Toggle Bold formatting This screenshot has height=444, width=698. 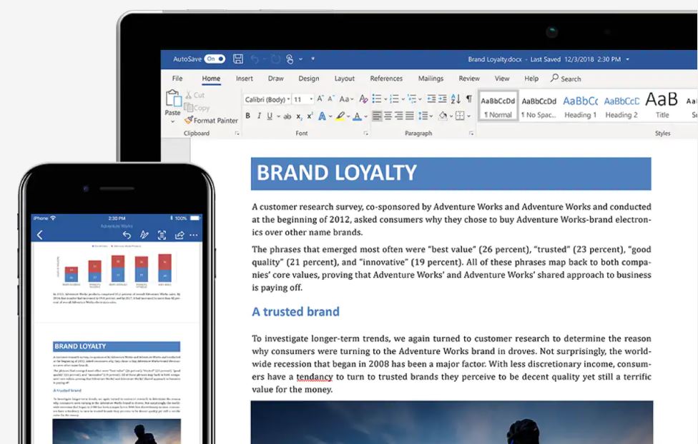click(x=247, y=116)
